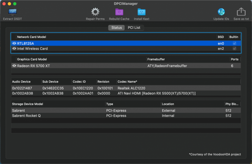Viewport: 252px width, 164px height.
Task: Select the Realtek ALC1220 audio row
Action: [126, 88]
